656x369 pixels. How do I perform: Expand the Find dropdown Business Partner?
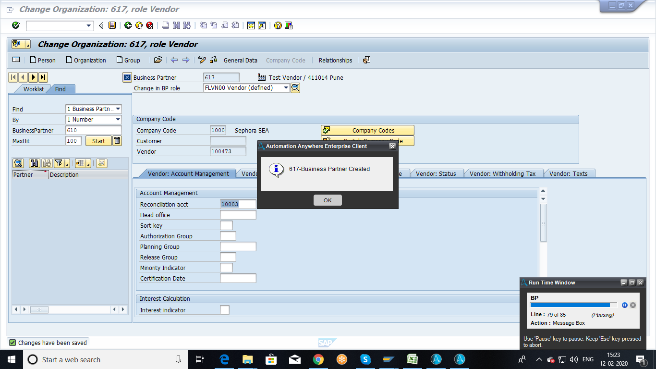click(118, 109)
